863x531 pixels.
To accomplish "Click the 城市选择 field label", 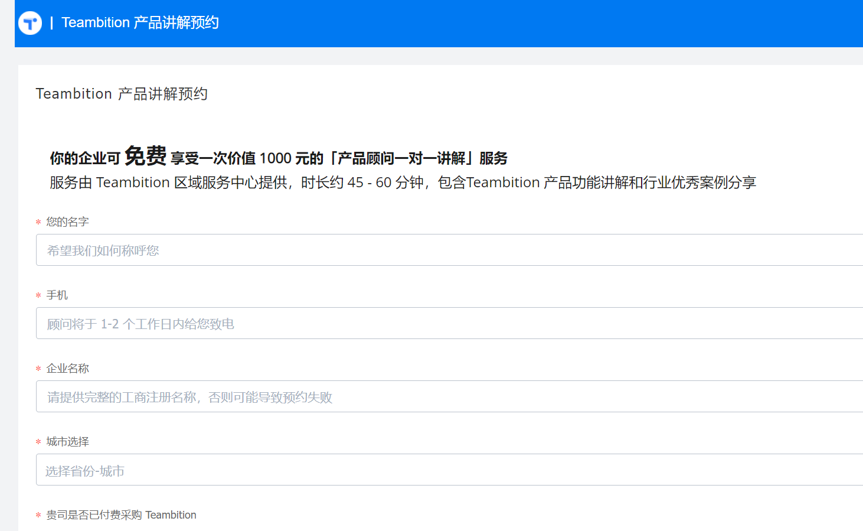I will pos(67,441).
